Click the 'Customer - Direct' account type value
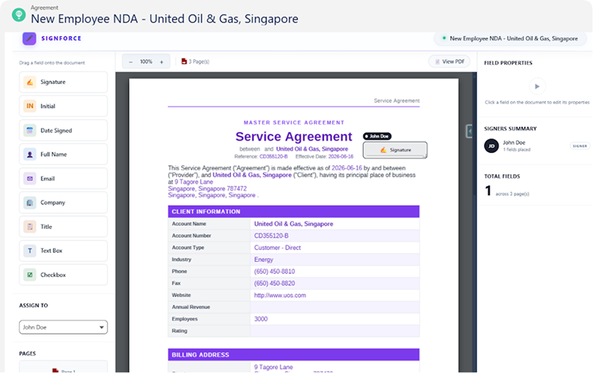593x373 pixels. coord(278,248)
